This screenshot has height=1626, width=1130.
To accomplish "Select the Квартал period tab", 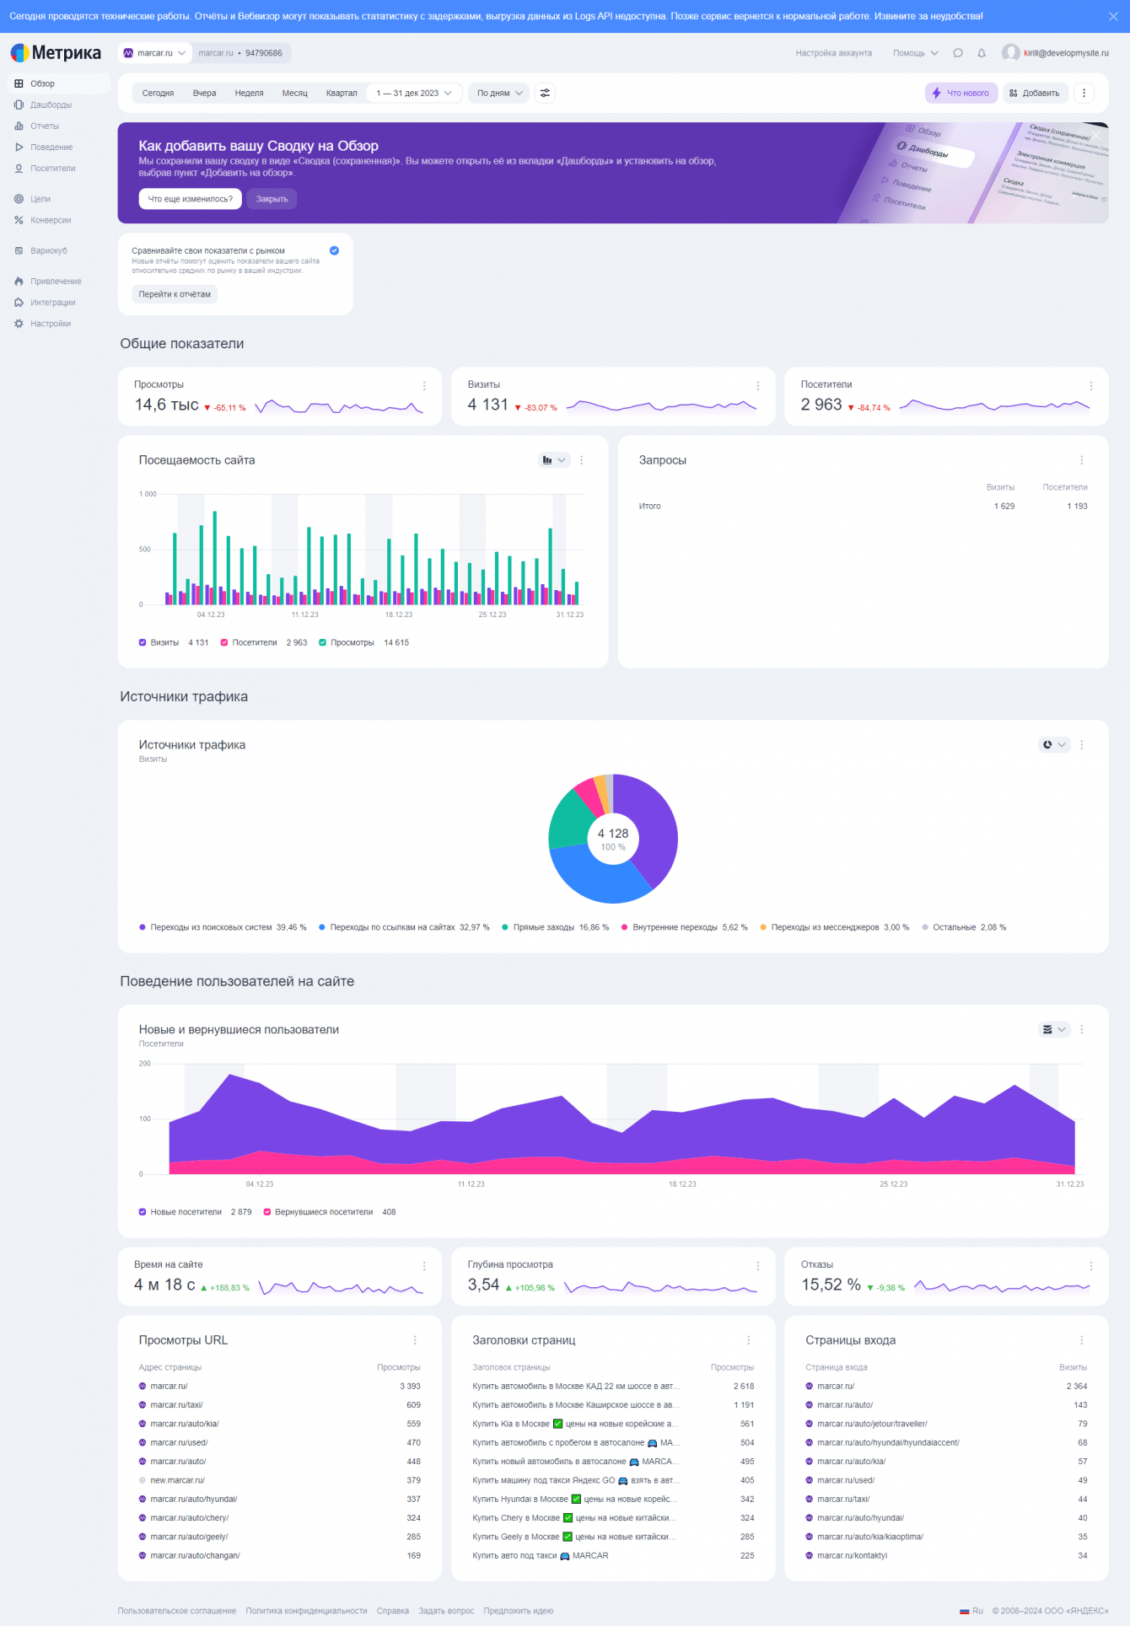I will tap(342, 94).
